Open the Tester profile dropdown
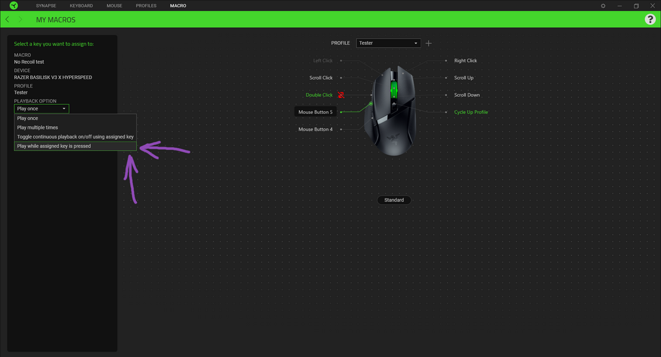This screenshot has height=357, width=661. click(388, 43)
